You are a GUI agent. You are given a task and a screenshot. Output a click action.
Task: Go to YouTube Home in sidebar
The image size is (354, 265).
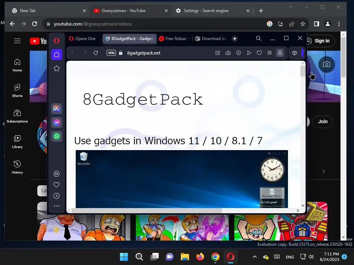(17, 65)
